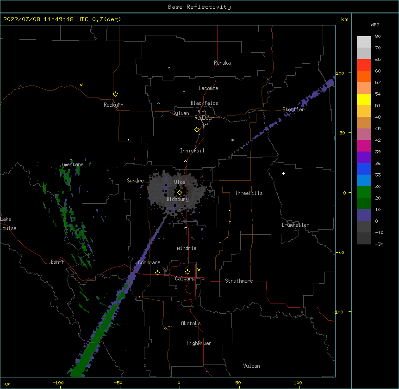The height and width of the screenshot is (389, 399).
Task: Click the yellow diamond marker above RockyMH
Action: tap(115, 94)
